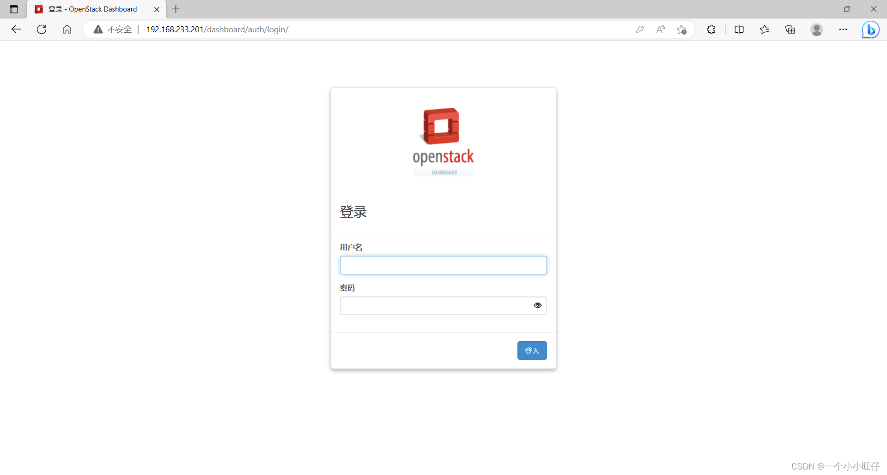Open browser extensions menu
The height and width of the screenshot is (475, 887).
711,30
